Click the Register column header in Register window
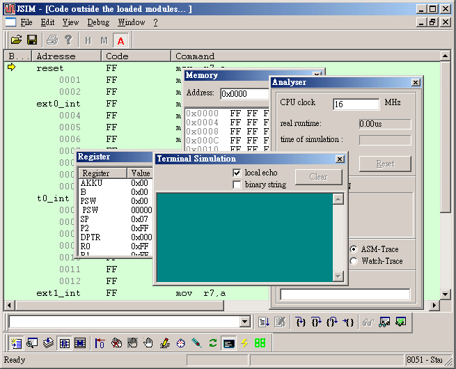The image size is (456, 369). click(103, 173)
